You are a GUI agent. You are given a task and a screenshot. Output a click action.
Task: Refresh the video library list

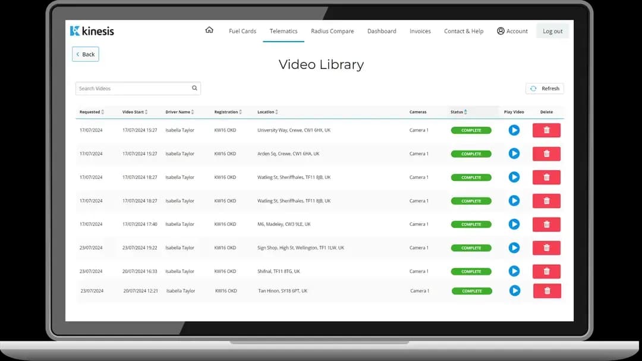coord(545,89)
